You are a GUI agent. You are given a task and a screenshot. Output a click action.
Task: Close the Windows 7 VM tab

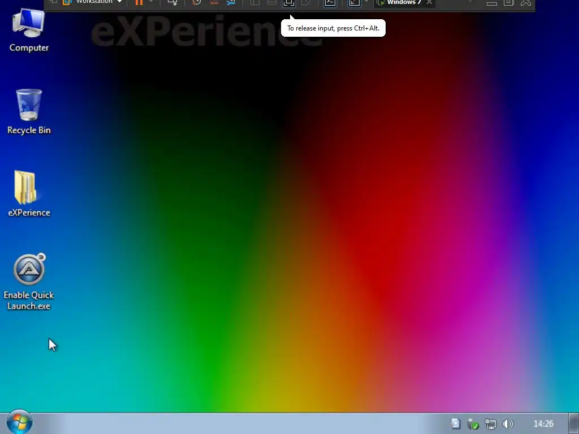click(x=430, y=2)
